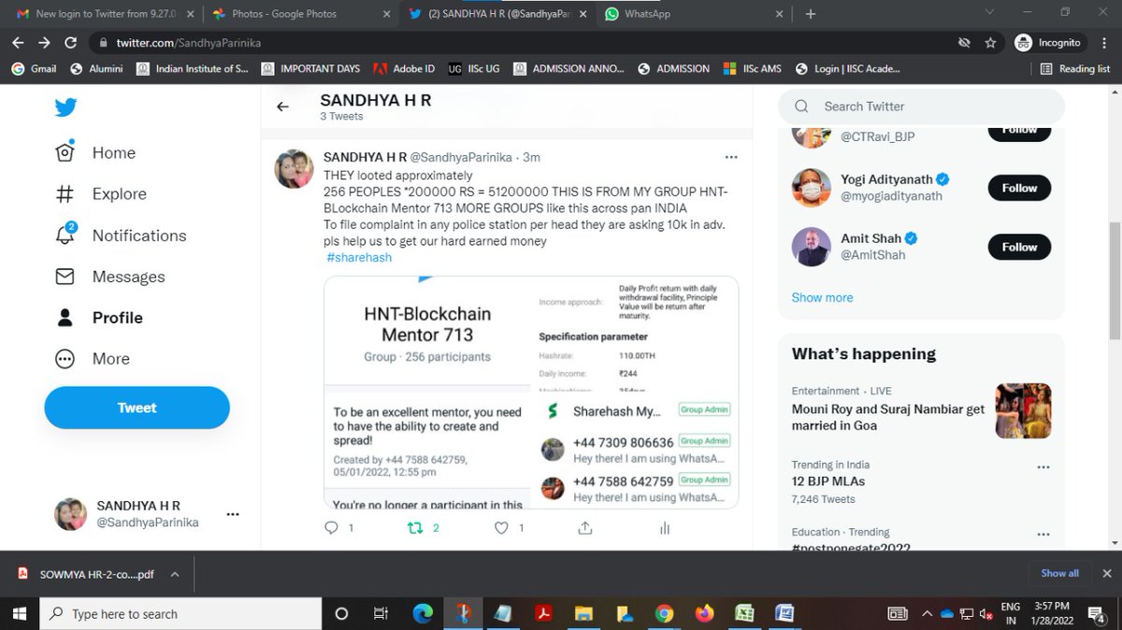Like the tweet with heart icon
1122x630 pixels.
(x=502, y=528)
